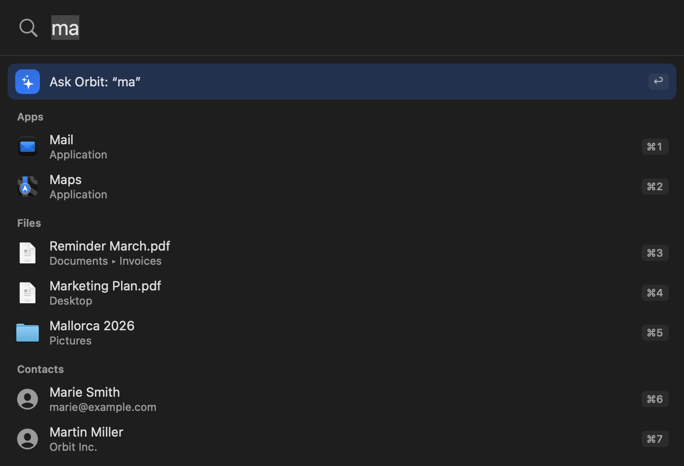Open Reminder March.pdf from the Files list
684x466 pixels.
point(342,253)
